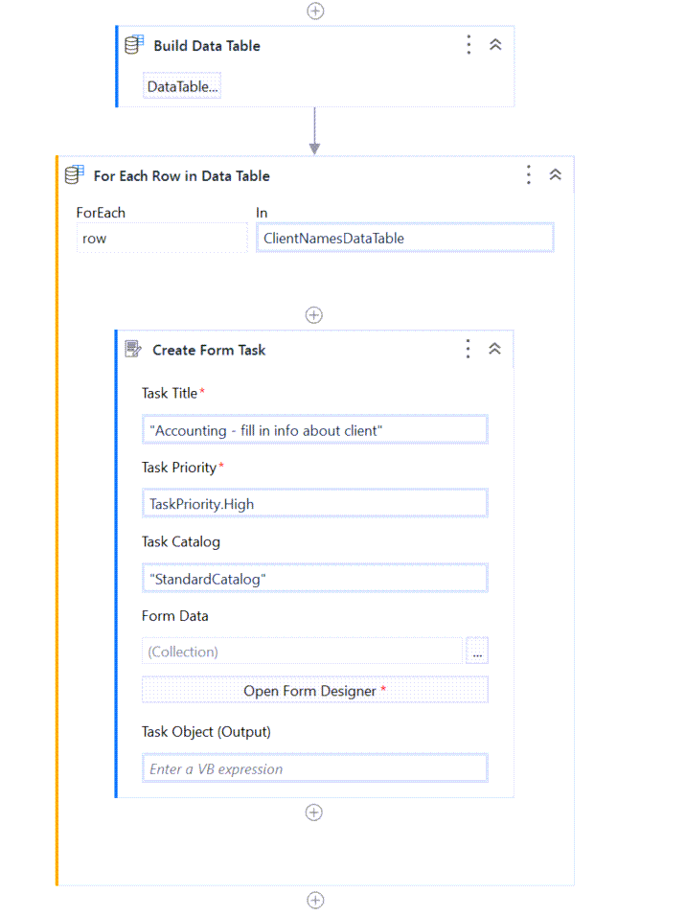Open For Each Row three-dot menu
Viewport: 686px width, 916px height.
[528, 175]
